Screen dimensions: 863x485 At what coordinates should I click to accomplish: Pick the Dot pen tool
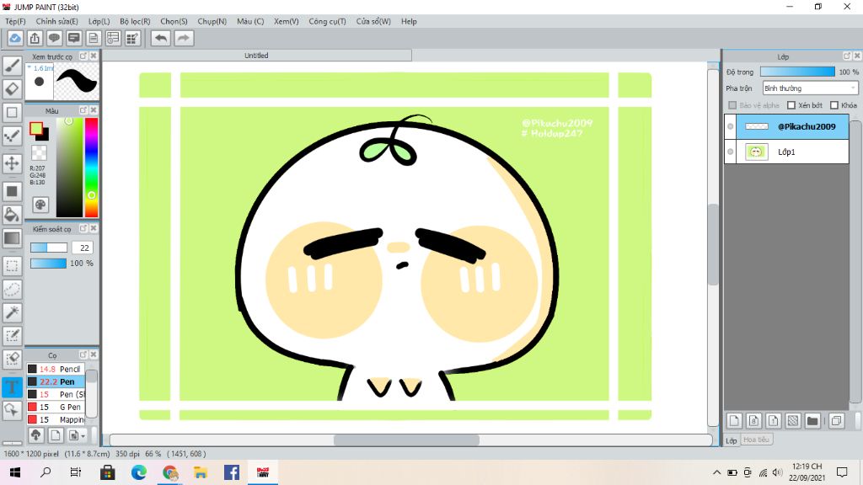click(x=12, y=136)
